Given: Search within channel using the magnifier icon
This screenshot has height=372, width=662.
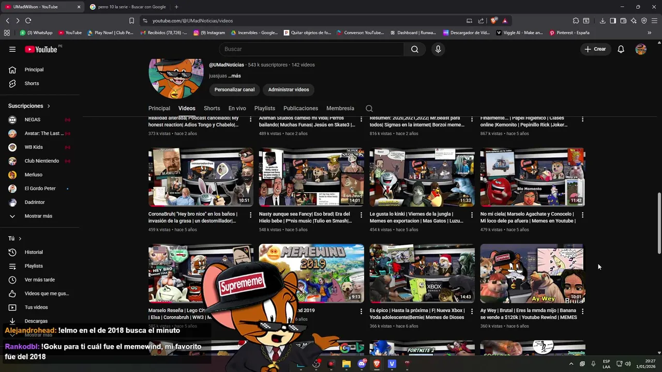Looking at the screenshot, I should point(369,109).
